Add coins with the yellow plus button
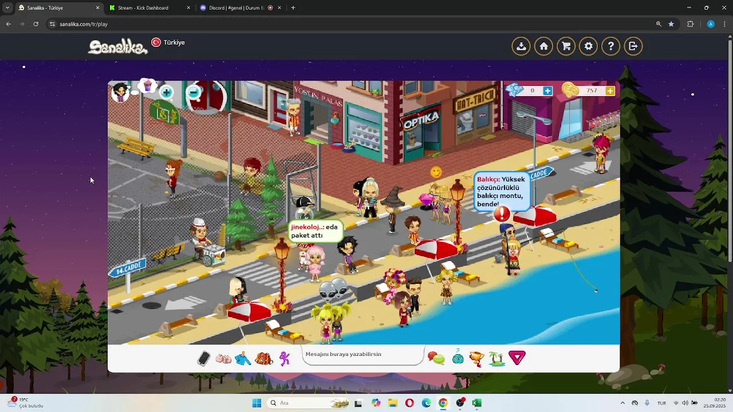Viewport: 733px width, 412px height. point(610,90)
